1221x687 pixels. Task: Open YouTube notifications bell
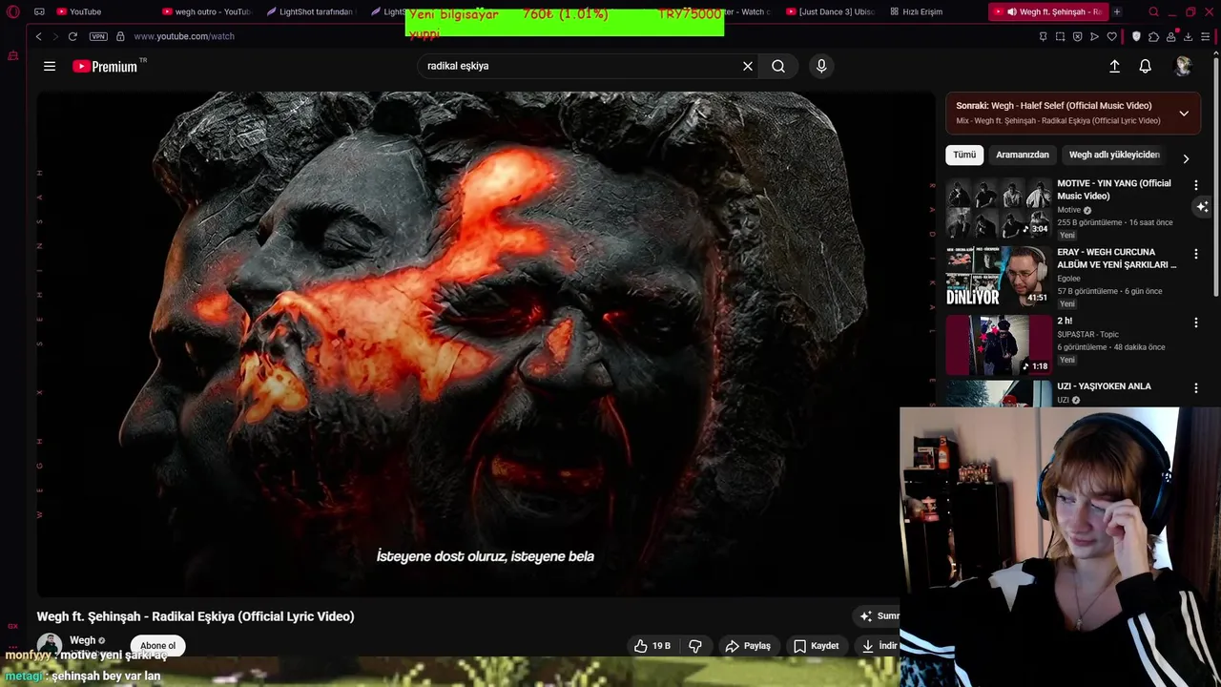pos(1145,66)
